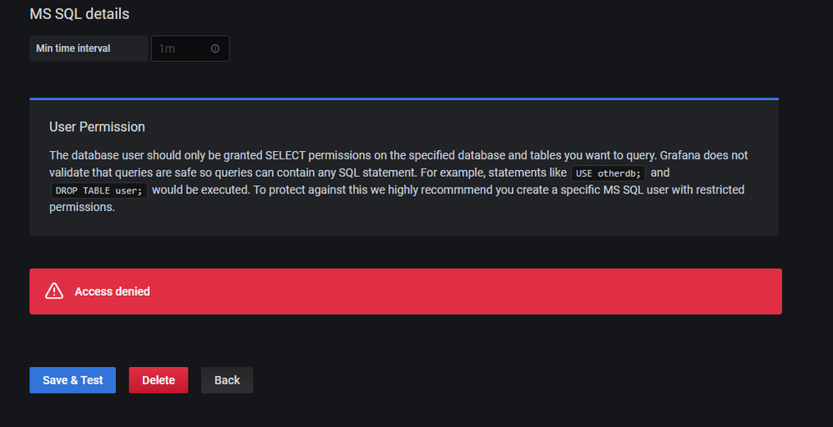Screen dimensions: 833x427
Task: Click the "Min time interval" label
Action: pos(73,48)
